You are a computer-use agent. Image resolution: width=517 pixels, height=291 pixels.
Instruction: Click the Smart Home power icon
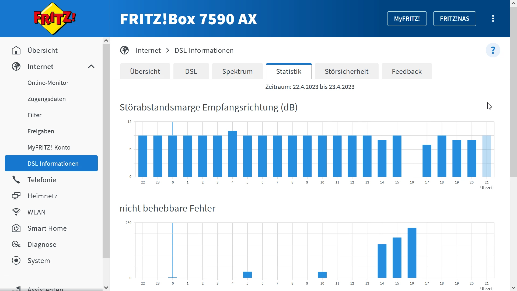click(16, 228)
